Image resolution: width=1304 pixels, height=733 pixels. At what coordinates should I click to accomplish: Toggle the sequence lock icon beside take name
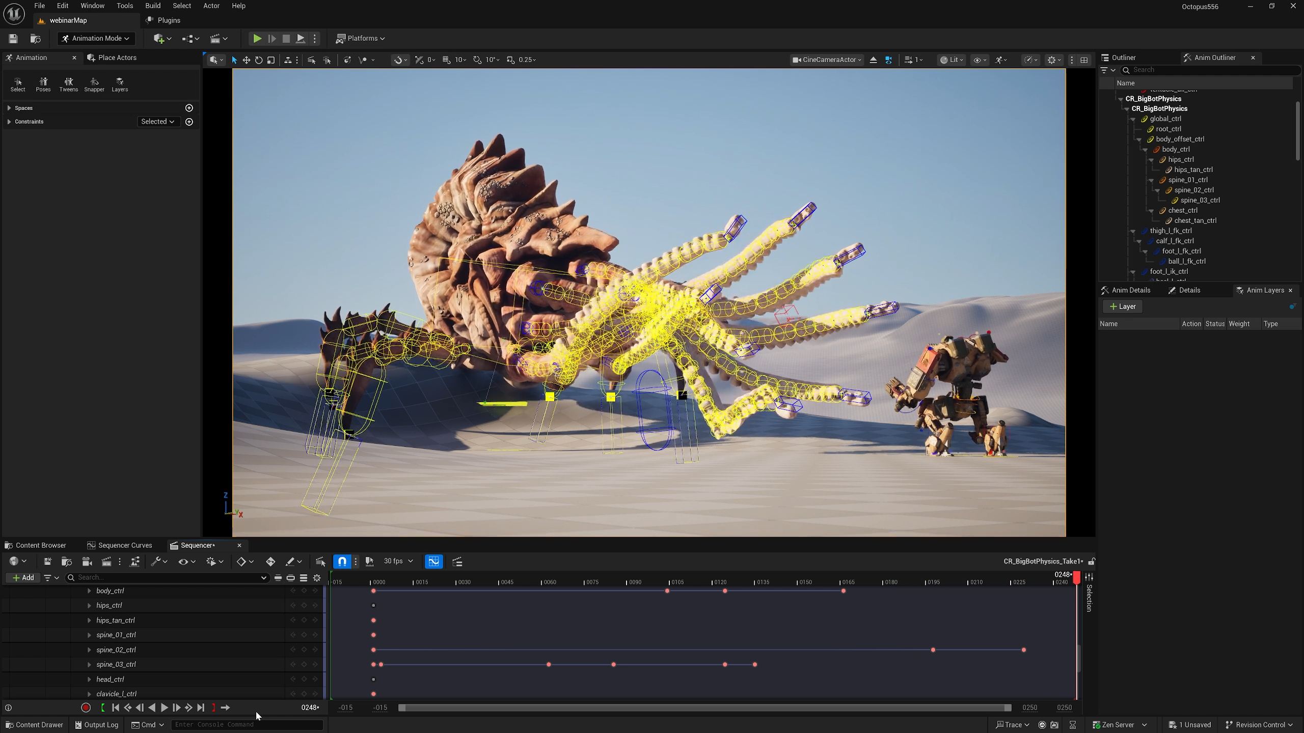(x=1092, y=561)
